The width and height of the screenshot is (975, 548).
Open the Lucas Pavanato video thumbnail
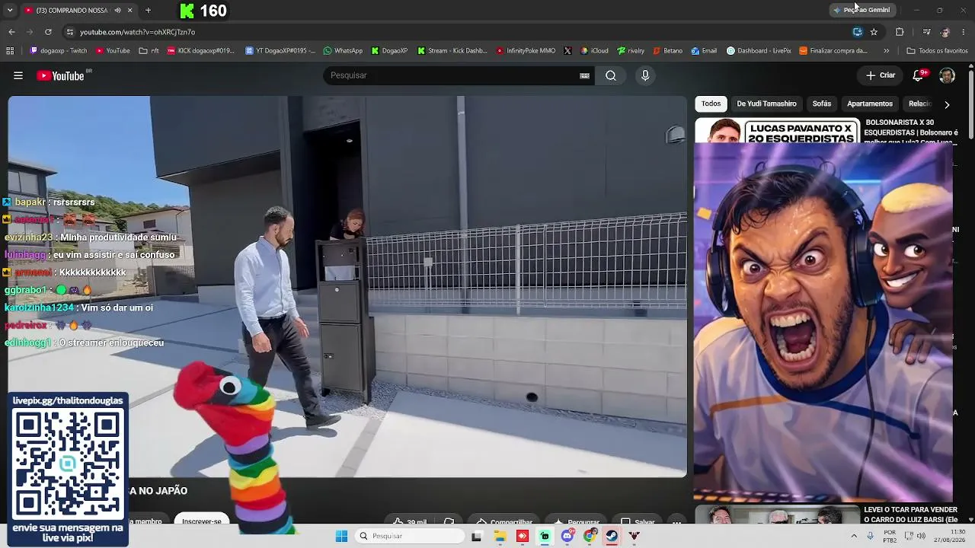(777, 130)
